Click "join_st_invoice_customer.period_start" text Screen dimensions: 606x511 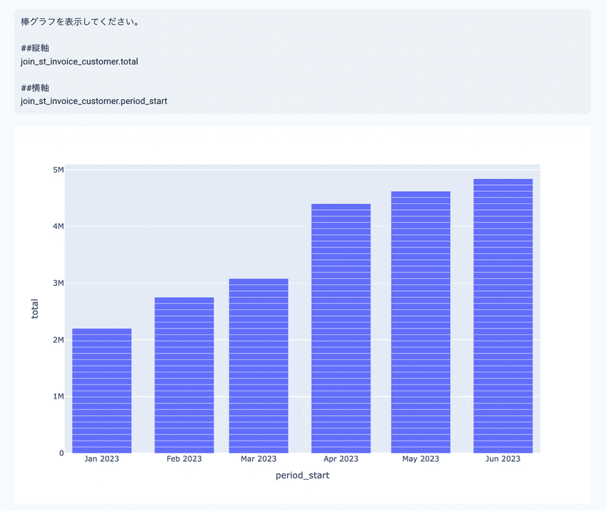click(x=94, y=101)
